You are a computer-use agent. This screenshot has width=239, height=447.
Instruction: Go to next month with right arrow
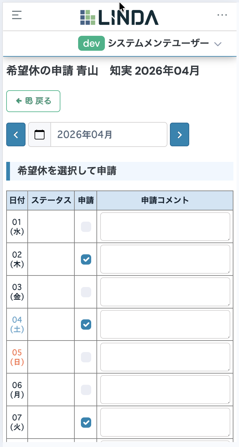tap(180, 134)
